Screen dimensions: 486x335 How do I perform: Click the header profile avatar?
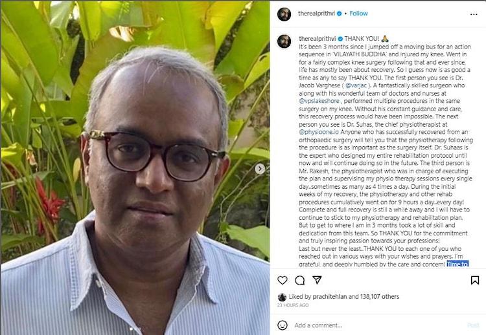tap(284, 14)
